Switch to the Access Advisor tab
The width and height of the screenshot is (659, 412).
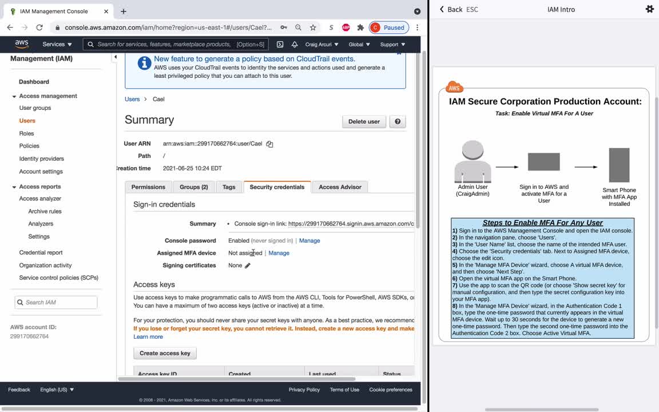pyautogui.click(x=340, y=187)
